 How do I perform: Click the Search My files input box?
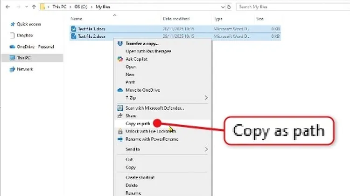click(x=289, y=7)
